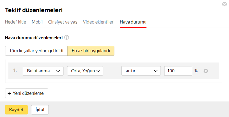Image resolution: width=229 pixels, height=117 pixels.
Task: Go to the Cinsiyet ve yaş tab
Action: (63, 22)
